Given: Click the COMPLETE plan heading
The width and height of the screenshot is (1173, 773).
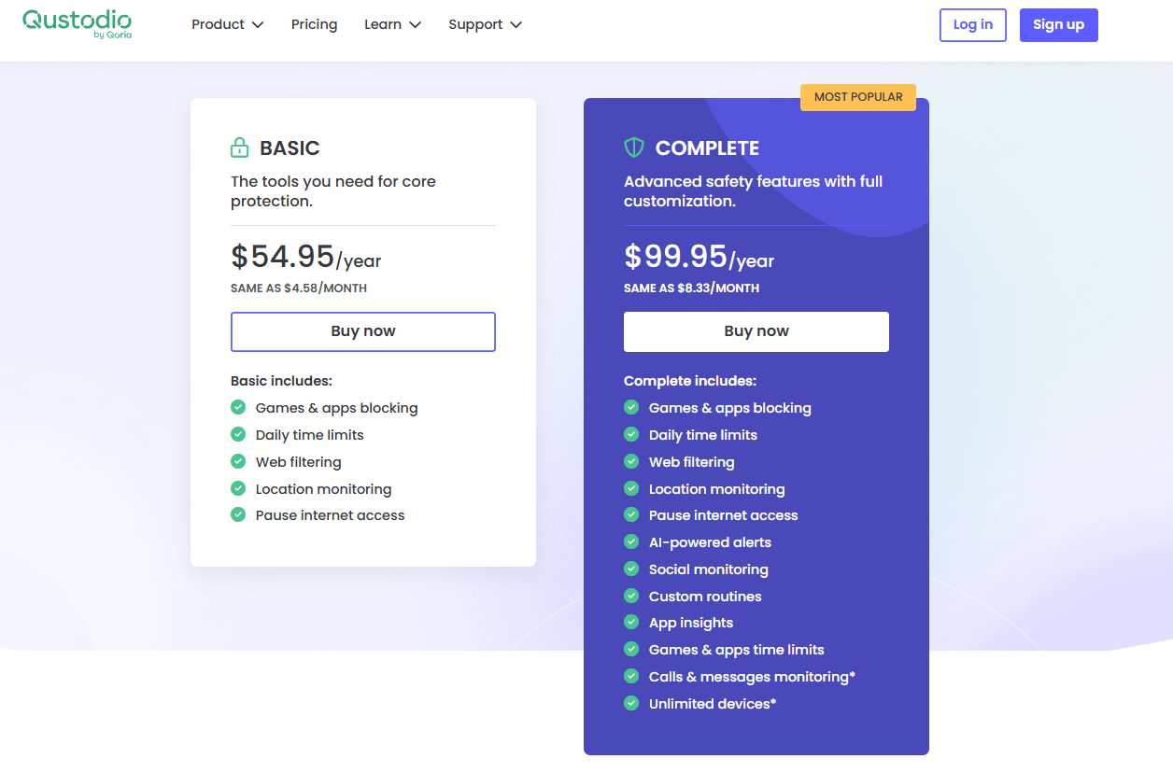Looking at the screenshot, I should point(707,148).
